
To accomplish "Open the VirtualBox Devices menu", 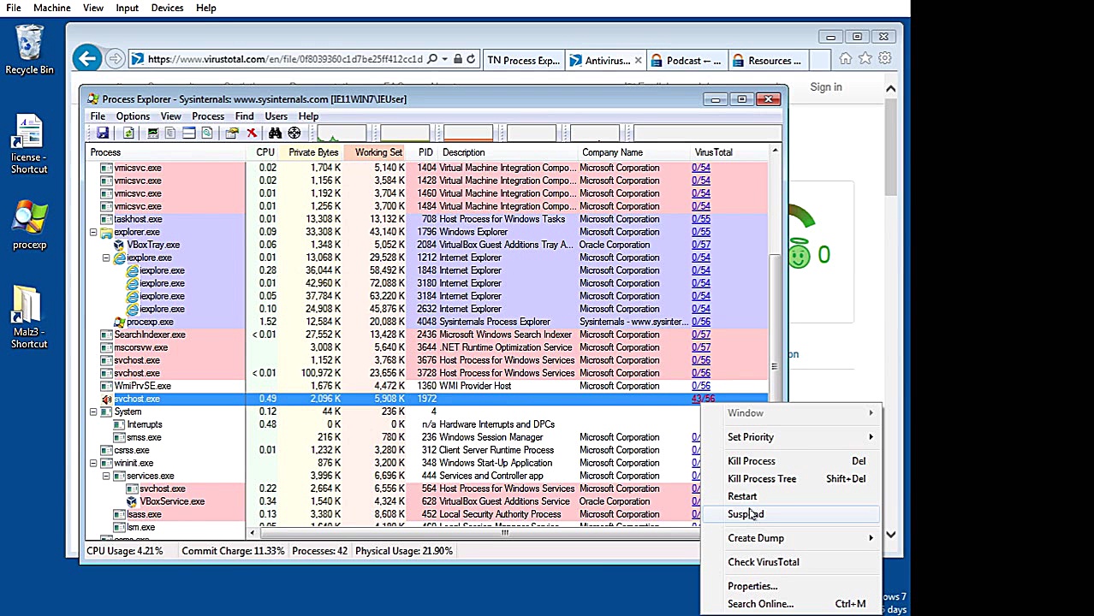I will (167, 8).
